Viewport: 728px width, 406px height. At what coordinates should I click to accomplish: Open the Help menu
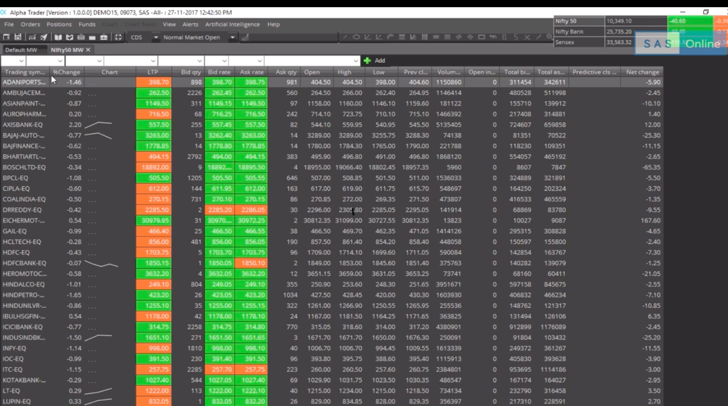[x=274, y=24]
